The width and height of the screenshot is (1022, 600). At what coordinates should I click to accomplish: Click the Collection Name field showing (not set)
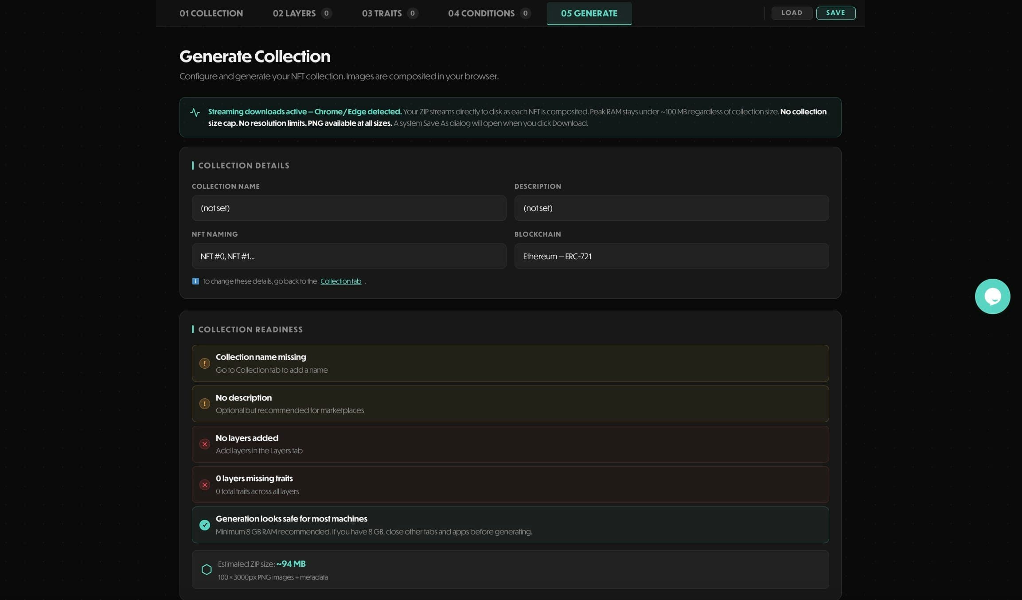(x=348, y=208)
